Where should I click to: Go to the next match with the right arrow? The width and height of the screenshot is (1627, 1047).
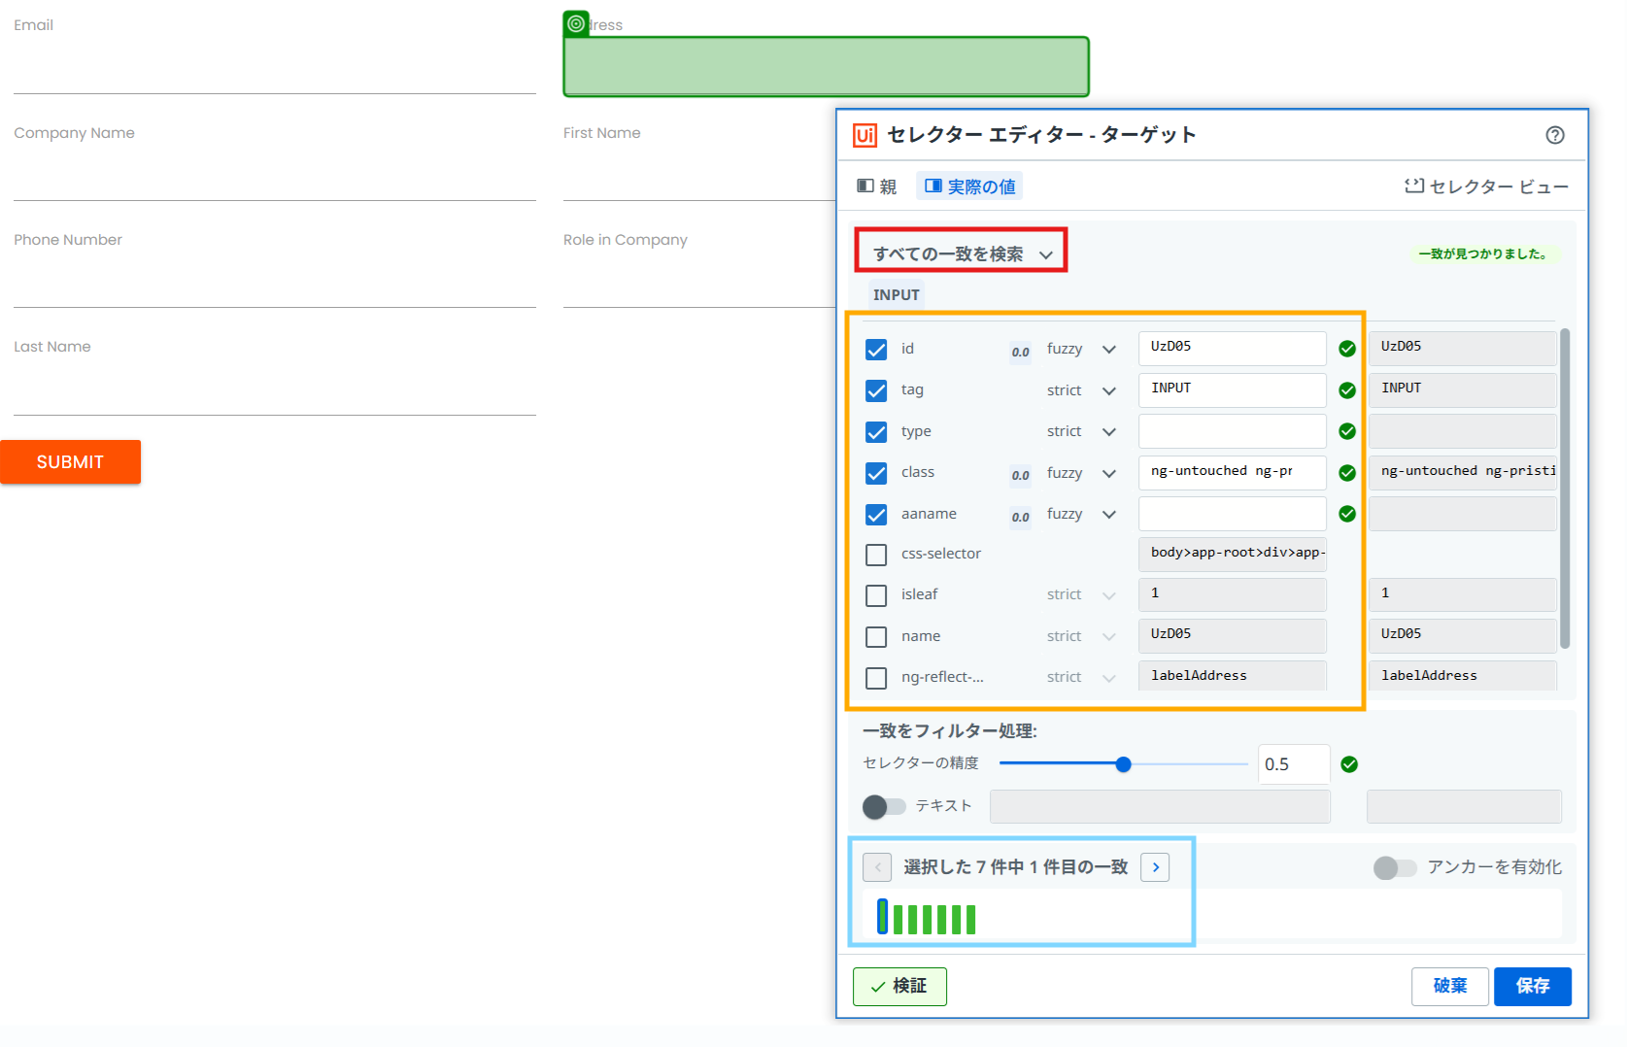coord(1155,867)
